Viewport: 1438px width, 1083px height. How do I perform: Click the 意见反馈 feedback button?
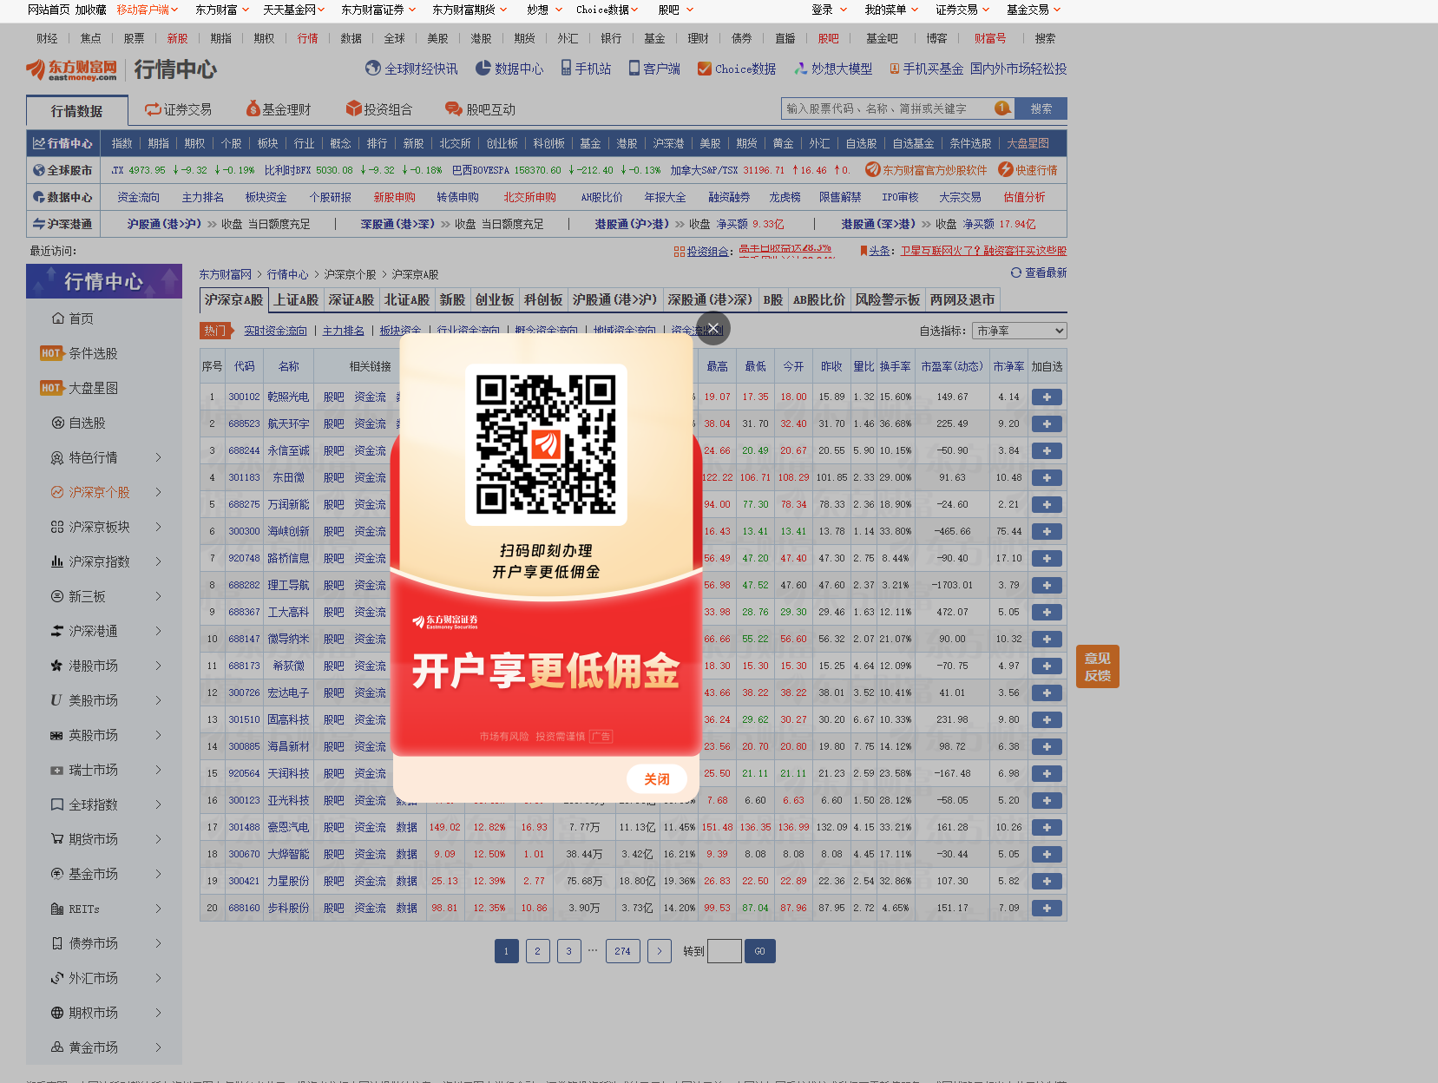tap(1097, 666)
